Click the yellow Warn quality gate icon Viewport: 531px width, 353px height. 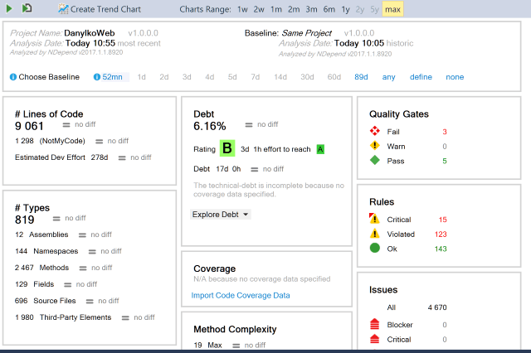point(374,146)
